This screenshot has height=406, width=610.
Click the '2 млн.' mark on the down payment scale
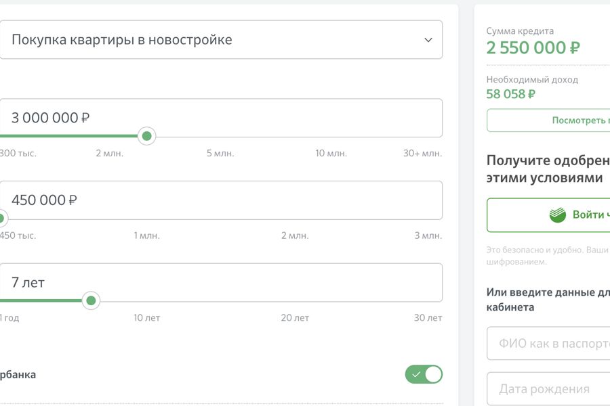[295, 236]
